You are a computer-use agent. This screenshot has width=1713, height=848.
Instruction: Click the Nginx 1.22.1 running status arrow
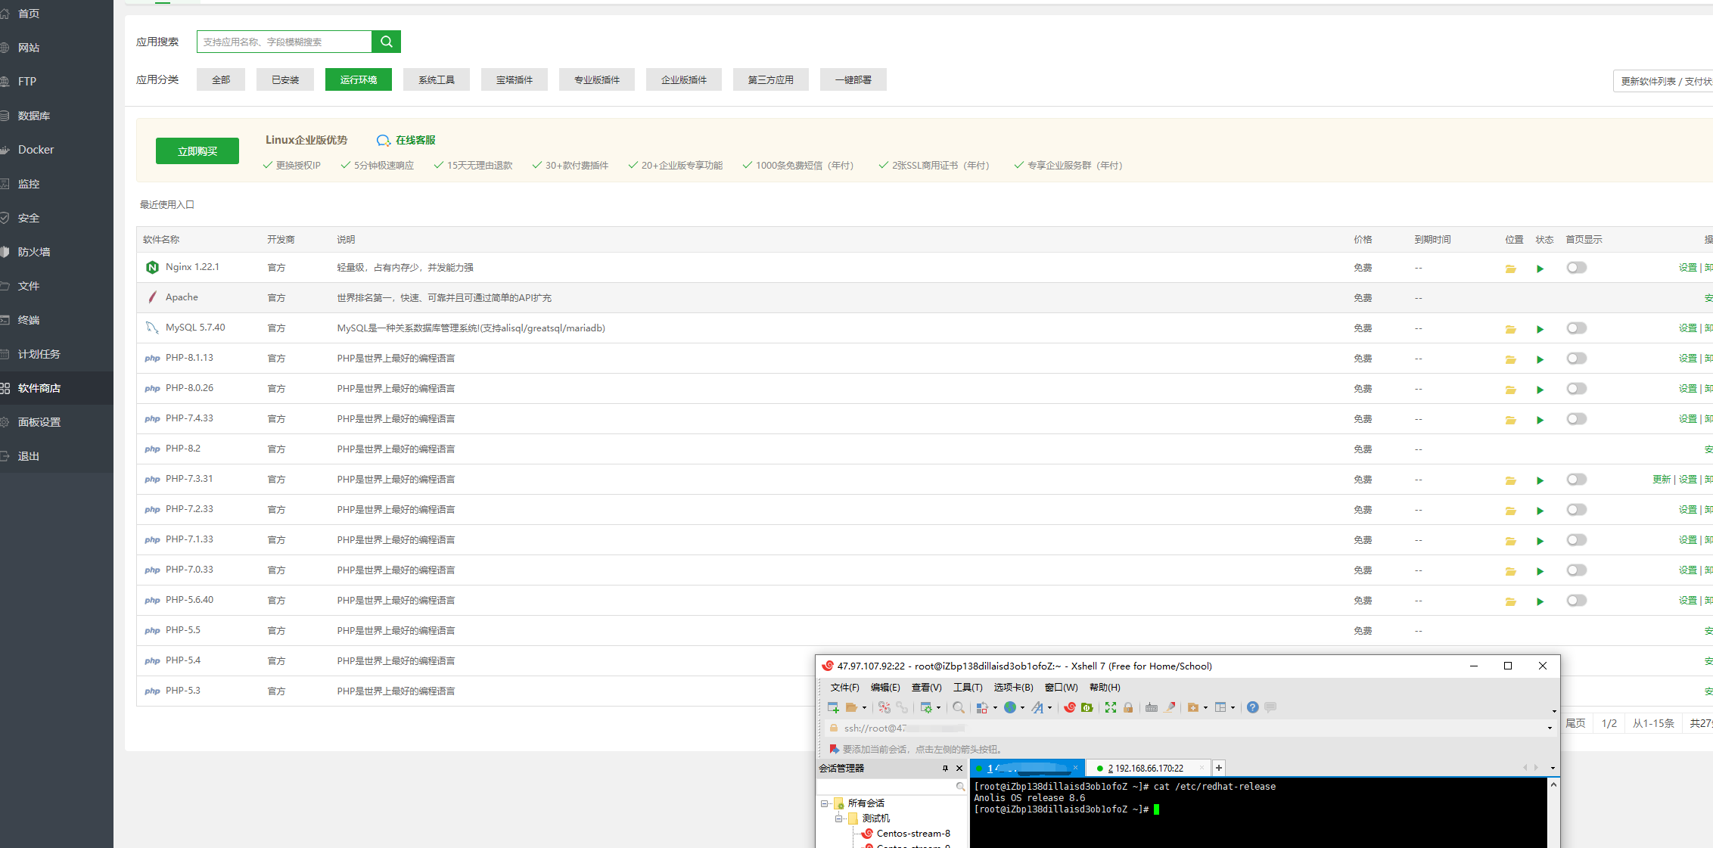1540,269
